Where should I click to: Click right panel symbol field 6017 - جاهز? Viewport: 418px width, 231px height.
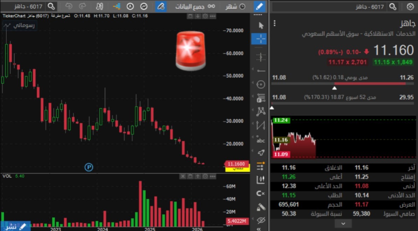click(329, 7)
